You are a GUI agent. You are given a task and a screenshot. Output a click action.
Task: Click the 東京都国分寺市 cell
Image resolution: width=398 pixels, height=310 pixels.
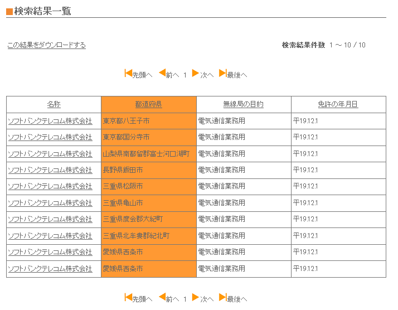[149, 137]
